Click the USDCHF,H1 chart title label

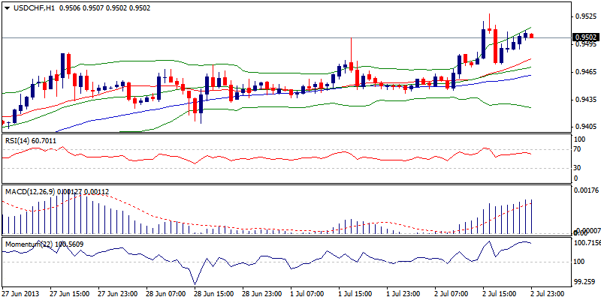pos(29,7)
